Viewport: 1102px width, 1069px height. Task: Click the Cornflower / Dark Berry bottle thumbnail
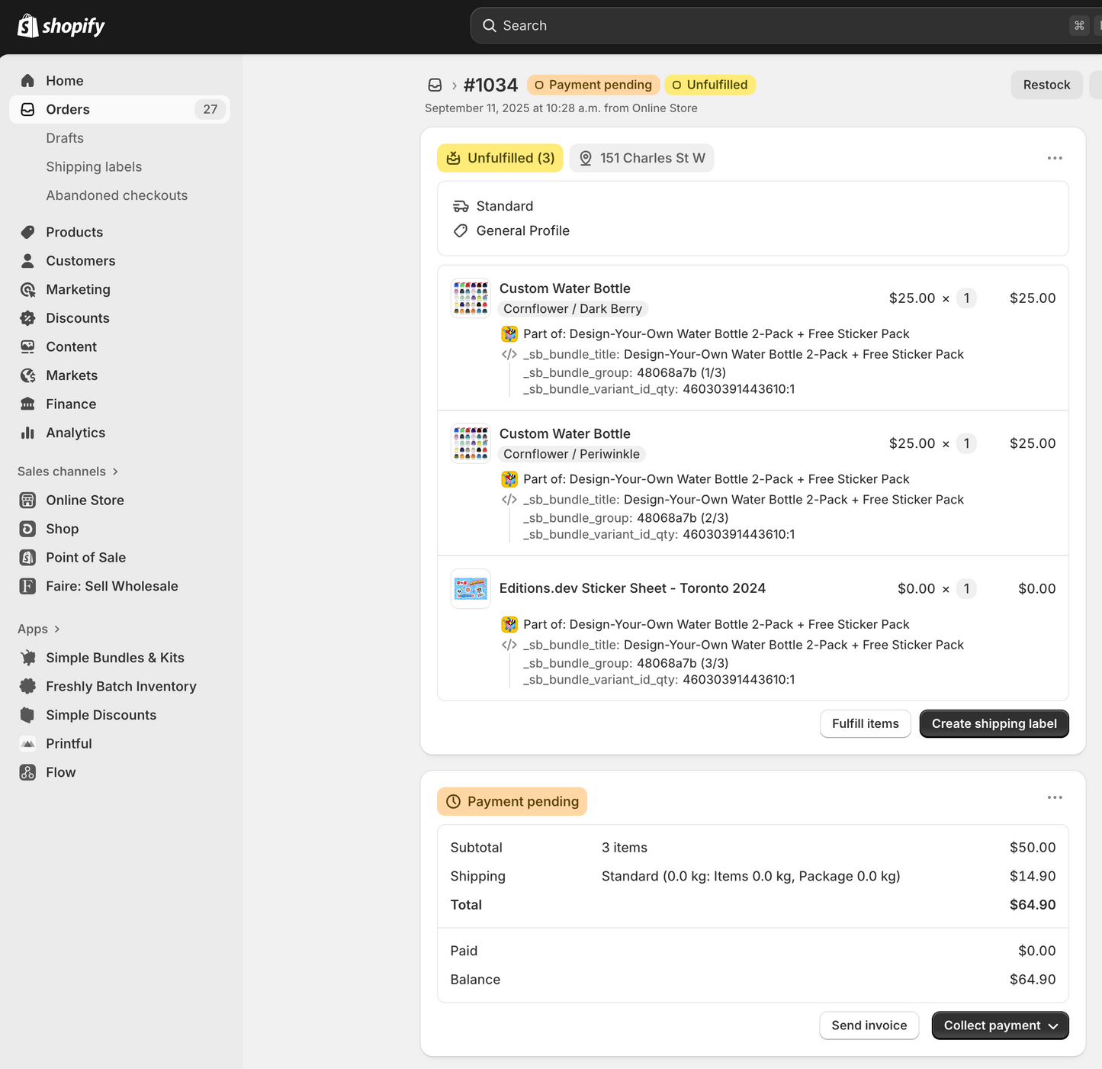[x=471, y=298]
